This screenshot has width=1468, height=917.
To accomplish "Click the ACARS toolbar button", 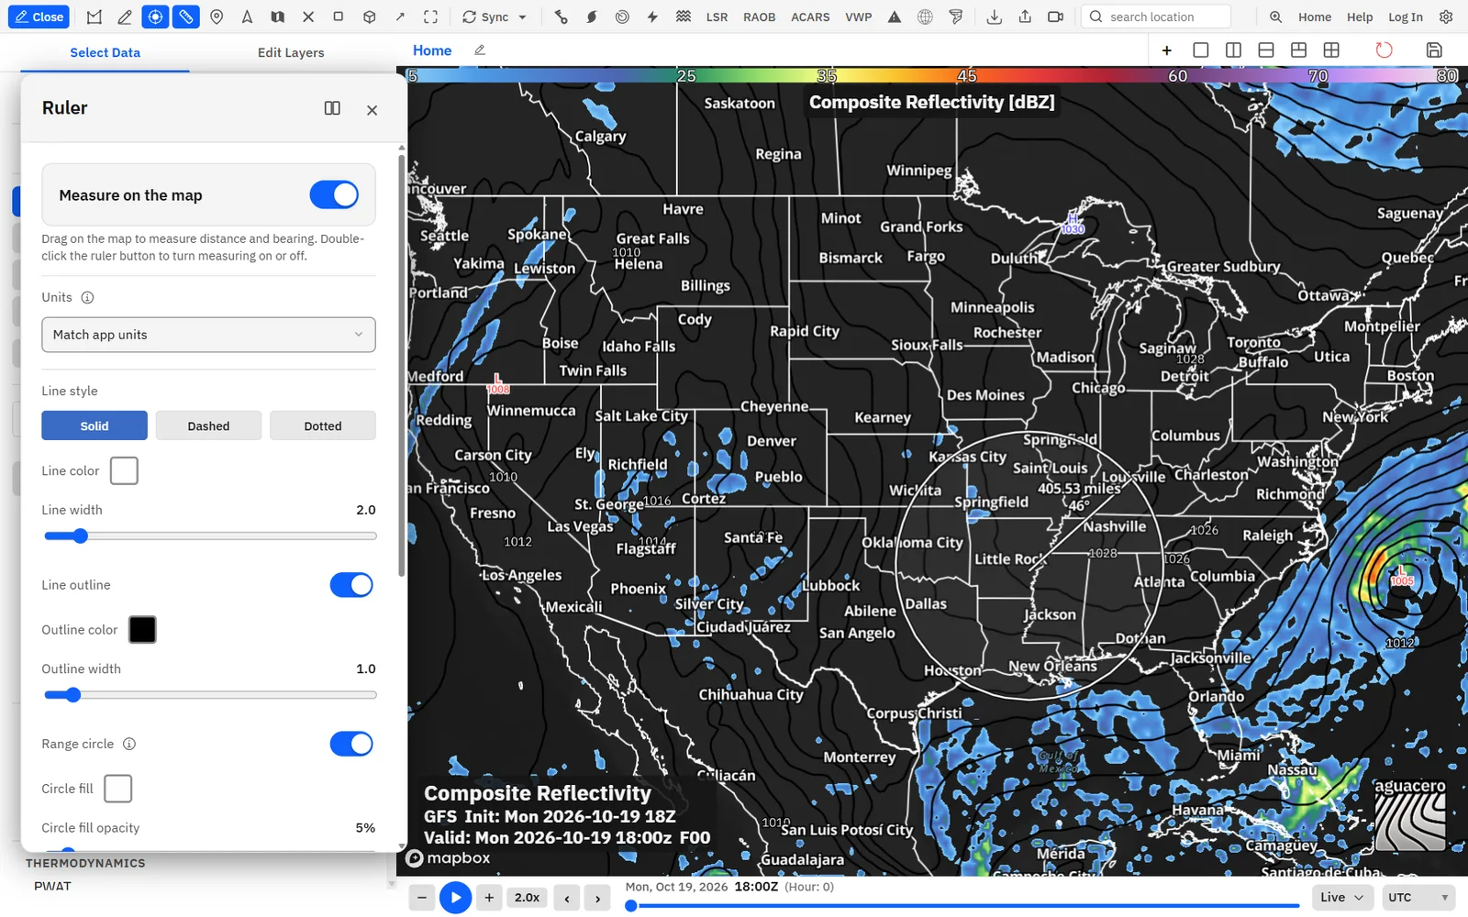I will coord(810,17).
